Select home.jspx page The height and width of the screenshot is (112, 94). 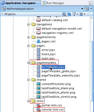[x=49, y=54]
